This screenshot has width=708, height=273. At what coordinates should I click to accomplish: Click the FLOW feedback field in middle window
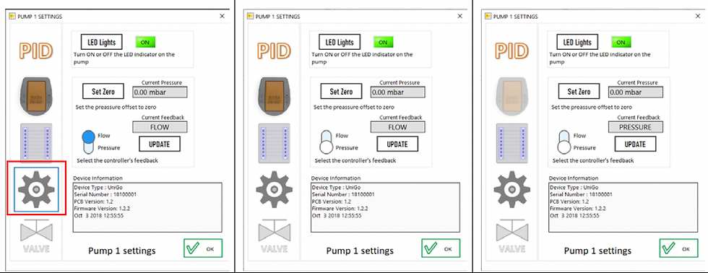(398, 127)
